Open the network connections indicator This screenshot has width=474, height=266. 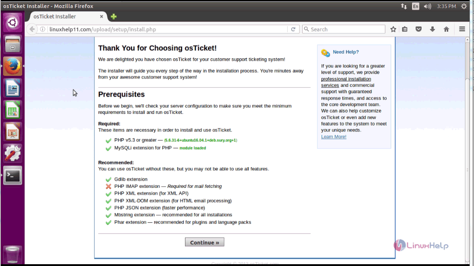(x=404, y=6)
